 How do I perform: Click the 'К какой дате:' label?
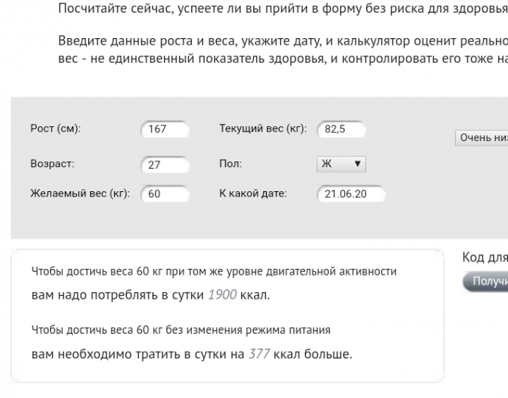tap(253, 193)
